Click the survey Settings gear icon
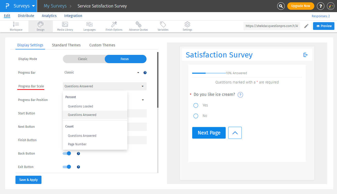This screenshot has width=337, height=194. click(x=187, y=26)
